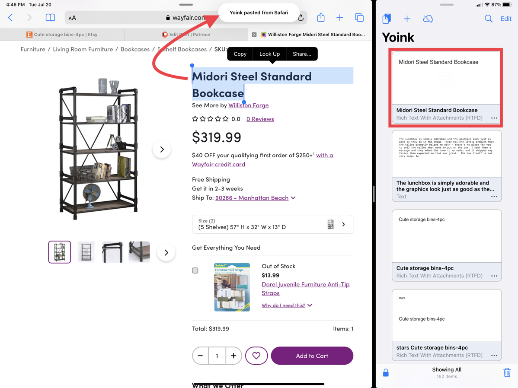Add bookcase to favorites with heart
The width and height of the screenshot is (518, 388).
click(256, 356)
